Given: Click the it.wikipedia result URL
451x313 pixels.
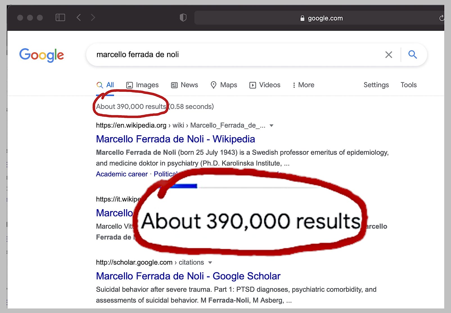Looking at the screenshot, I should coord(118,199).
